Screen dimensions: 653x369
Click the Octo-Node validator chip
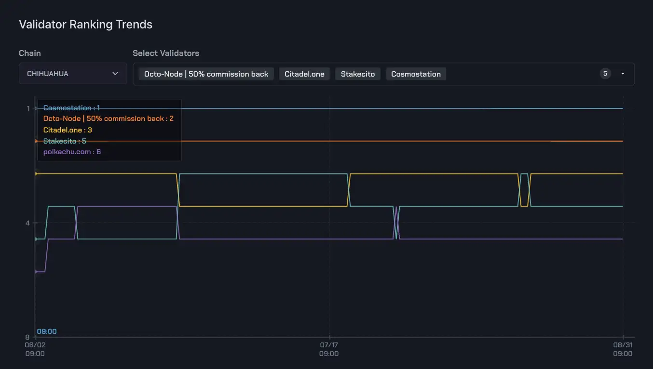pyautogui.click(x=206, y=74)
